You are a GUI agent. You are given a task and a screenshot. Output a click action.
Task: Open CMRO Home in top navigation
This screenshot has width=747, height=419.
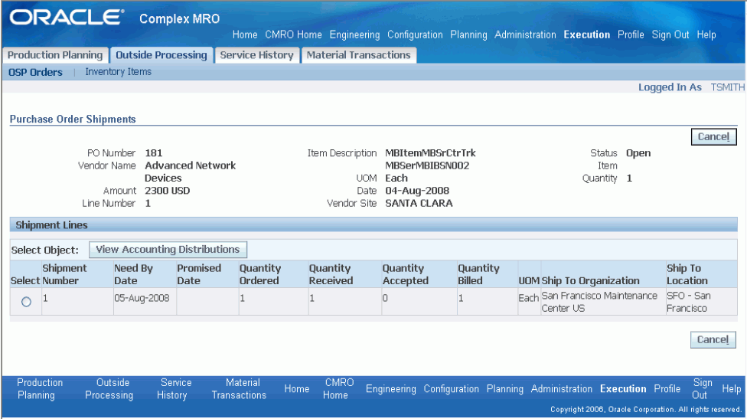pyautogui.click(x=293, y=34)
